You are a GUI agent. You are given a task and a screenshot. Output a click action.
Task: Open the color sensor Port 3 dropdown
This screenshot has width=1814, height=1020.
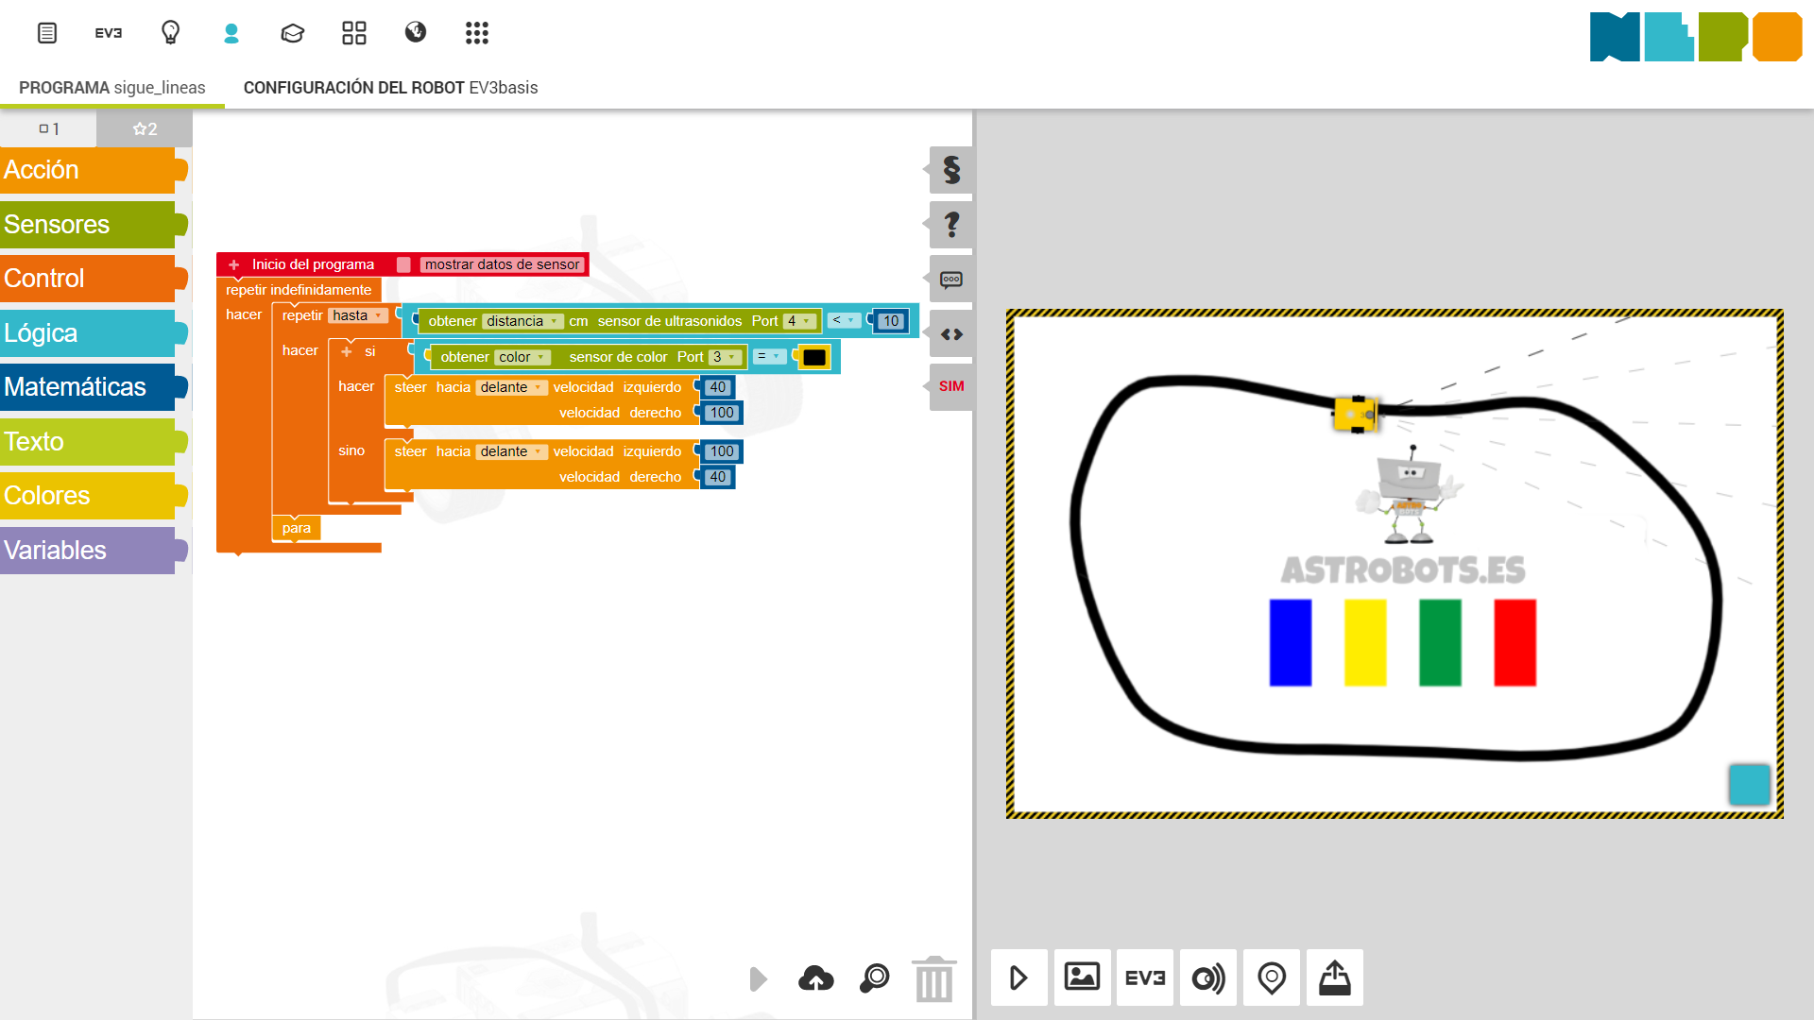click(725, 358)
